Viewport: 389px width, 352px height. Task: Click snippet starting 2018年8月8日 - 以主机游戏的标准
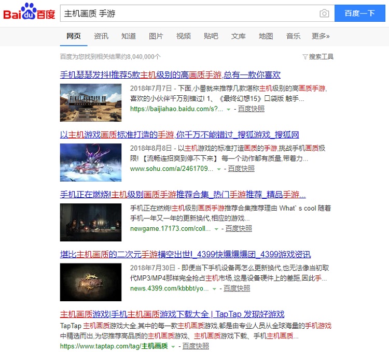coord(228,153)
